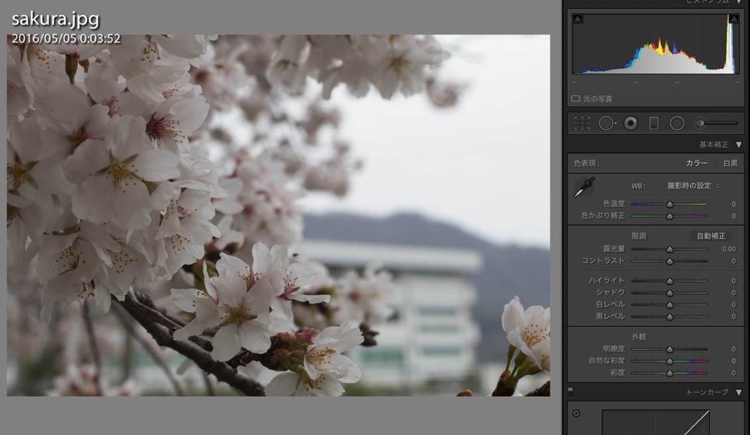Switch color treatment to 白黒
Viewport: 750px width, 435px height.
point(730,163)
